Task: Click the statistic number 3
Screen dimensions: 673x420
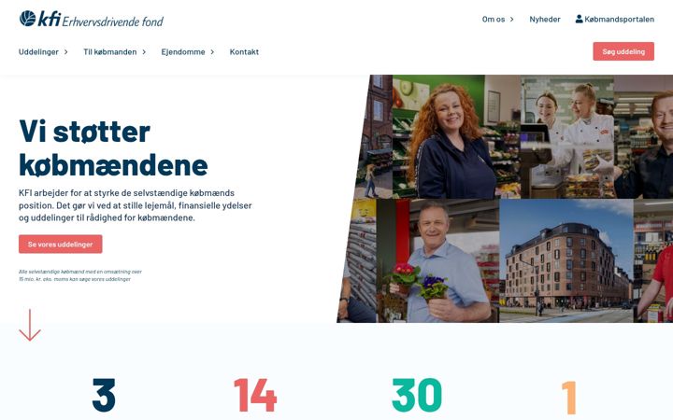Action: [x=104, y=395]
